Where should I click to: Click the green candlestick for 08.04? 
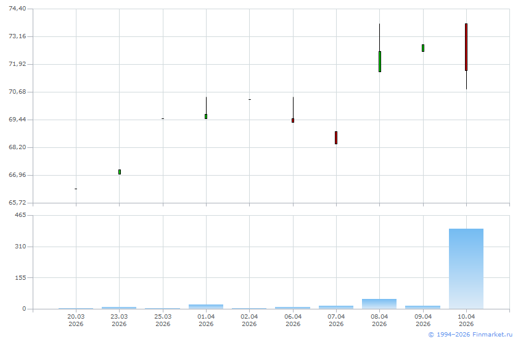tap(379, 62)
